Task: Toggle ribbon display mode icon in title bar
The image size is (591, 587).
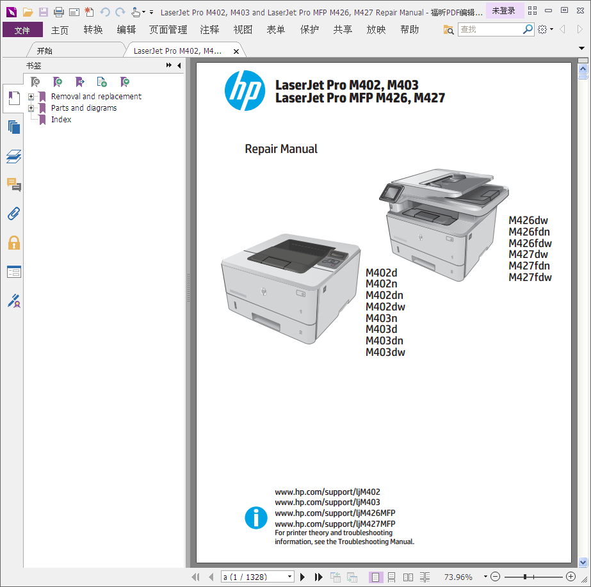Action: pyautogui.click(x=532, y=10)
